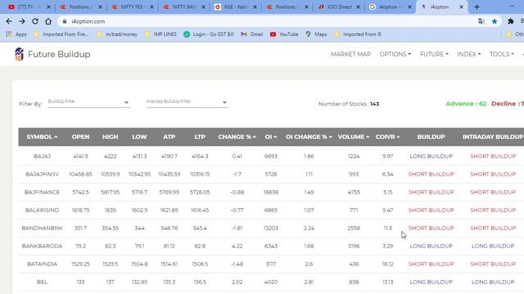Close the active i4option tab
The height and width of the screenshot is (294, 524).
click(x=462, y=7)
